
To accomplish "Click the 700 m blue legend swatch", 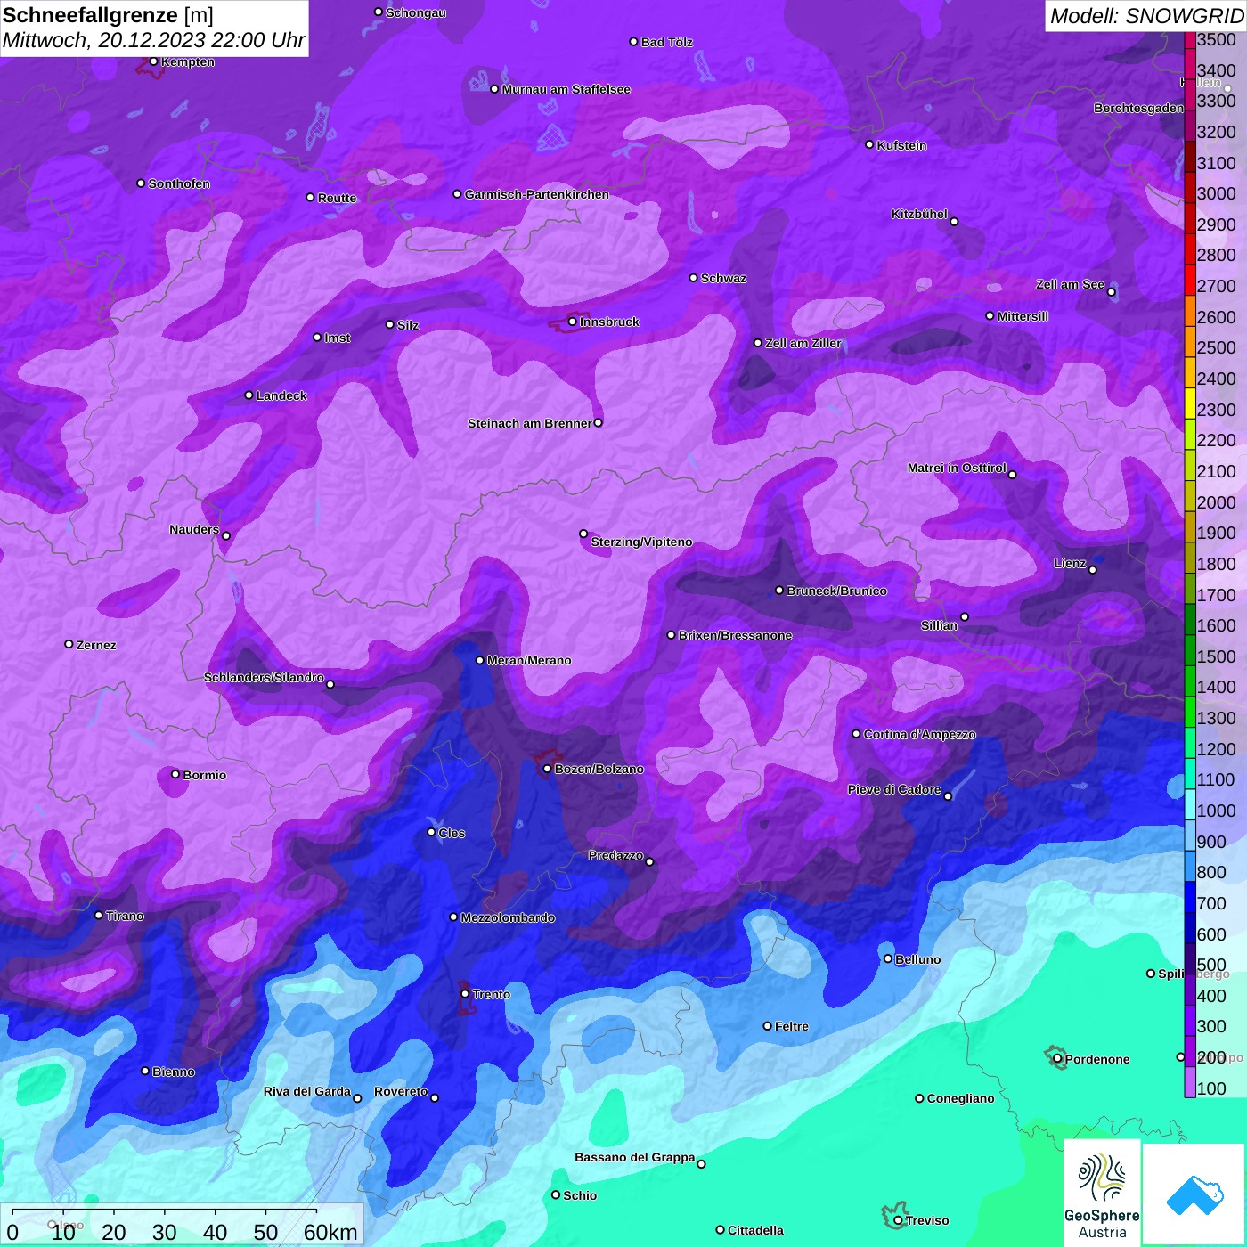I will 1190,896.
